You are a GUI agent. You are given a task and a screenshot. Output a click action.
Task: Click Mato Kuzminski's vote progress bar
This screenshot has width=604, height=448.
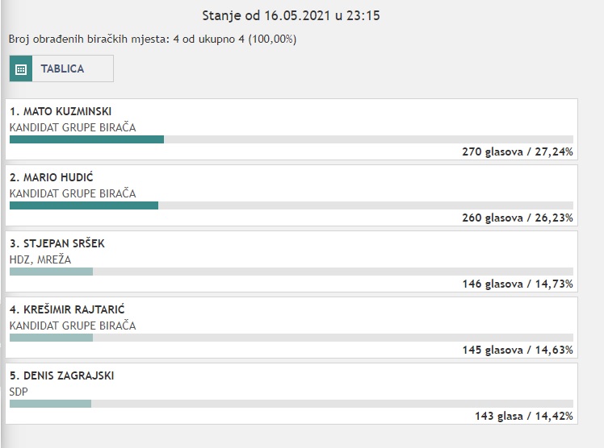(292, 139)
